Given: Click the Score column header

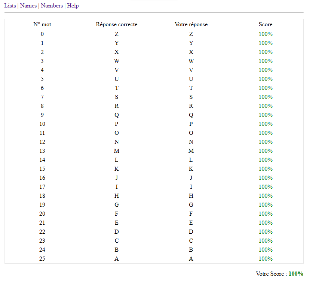Looking at the screenshot, I should pyautogui.click(x=266, y=24).
